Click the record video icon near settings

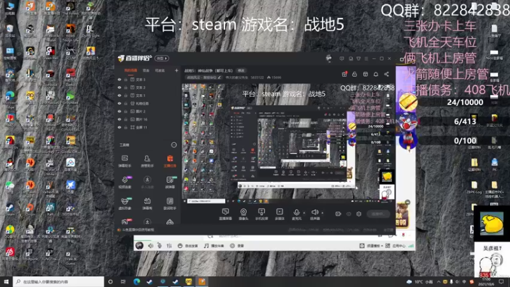tap(339, 214)
